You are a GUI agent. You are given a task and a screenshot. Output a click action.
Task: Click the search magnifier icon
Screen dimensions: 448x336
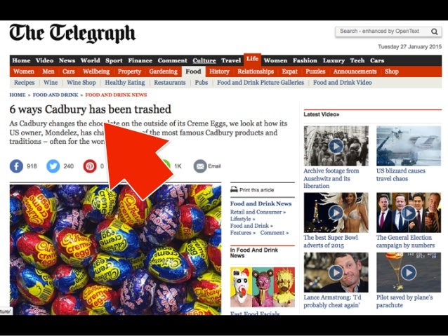(434, 32)
